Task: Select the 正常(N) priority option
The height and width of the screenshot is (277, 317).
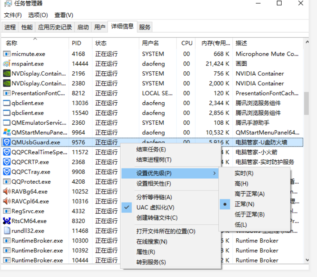Action: click(255, 204)
